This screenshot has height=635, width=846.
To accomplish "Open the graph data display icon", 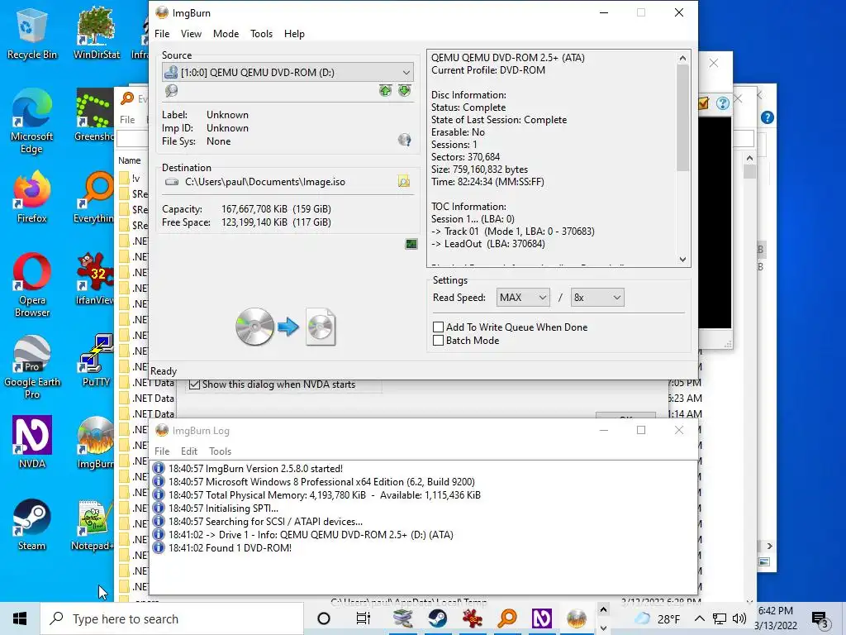I will [411, 244].
